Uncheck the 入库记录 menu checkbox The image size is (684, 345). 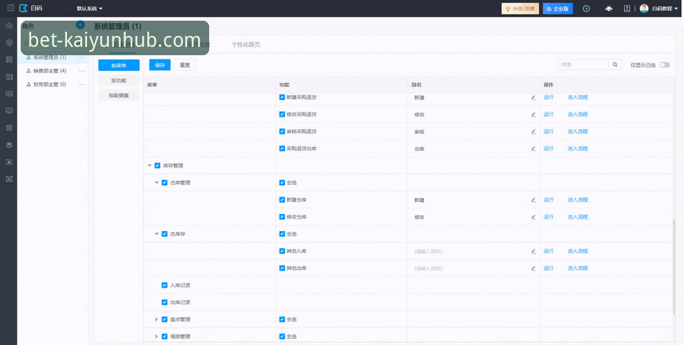click(x=164, y=285)
